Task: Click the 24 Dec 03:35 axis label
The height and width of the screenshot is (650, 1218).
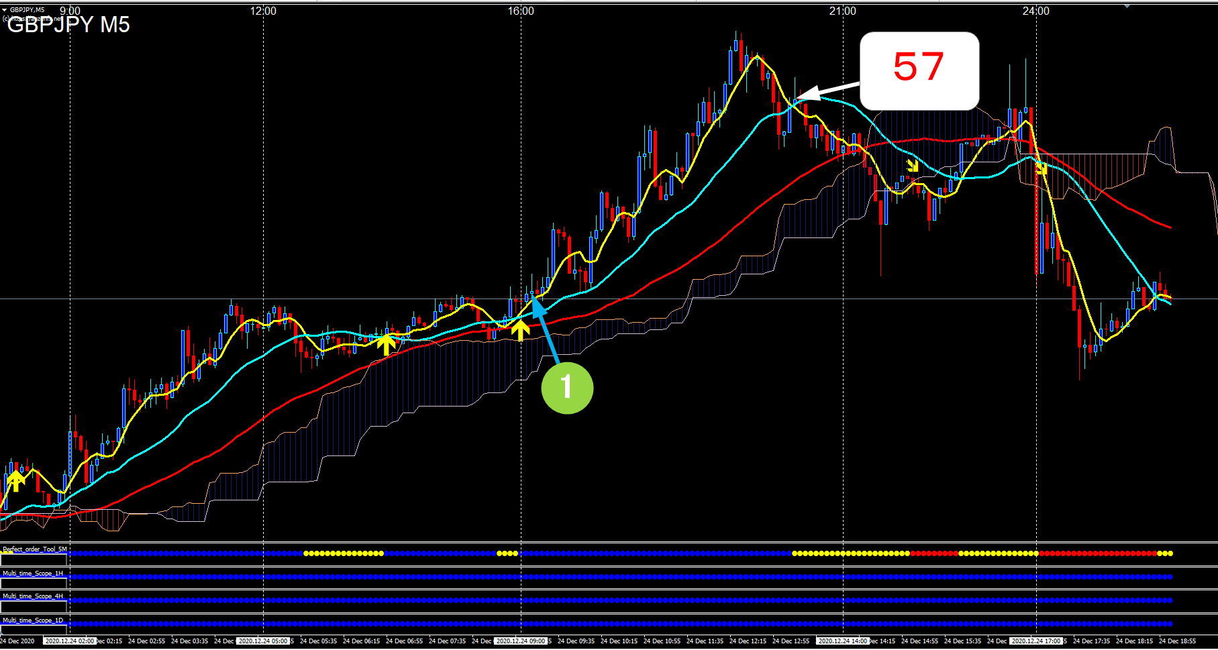Action: coord(189,641)
